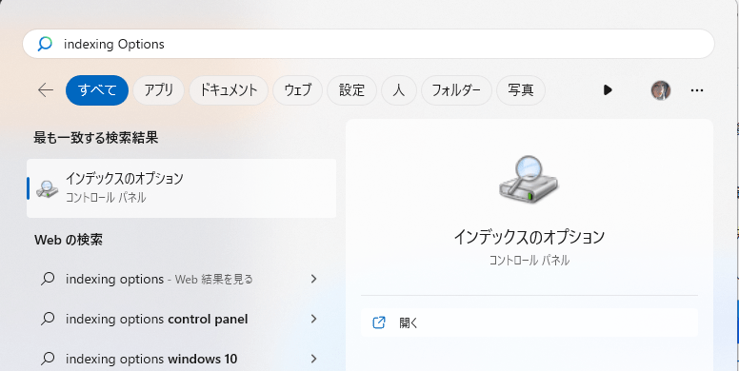Click the search icon beside indexing options windows 10
739x371 pixels.
(x=48, y=360)
